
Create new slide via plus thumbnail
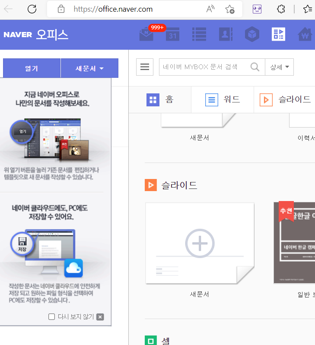[x=200, y=243]
